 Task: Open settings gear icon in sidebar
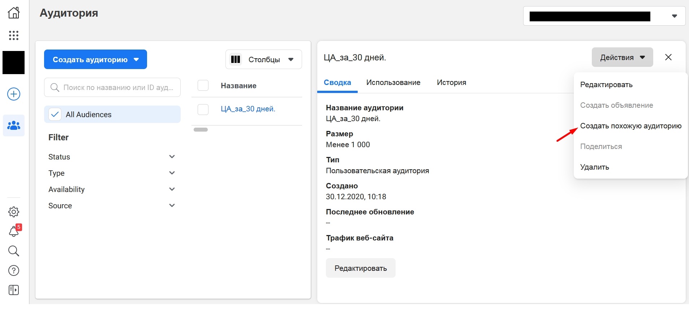click(x=14, y=212)
